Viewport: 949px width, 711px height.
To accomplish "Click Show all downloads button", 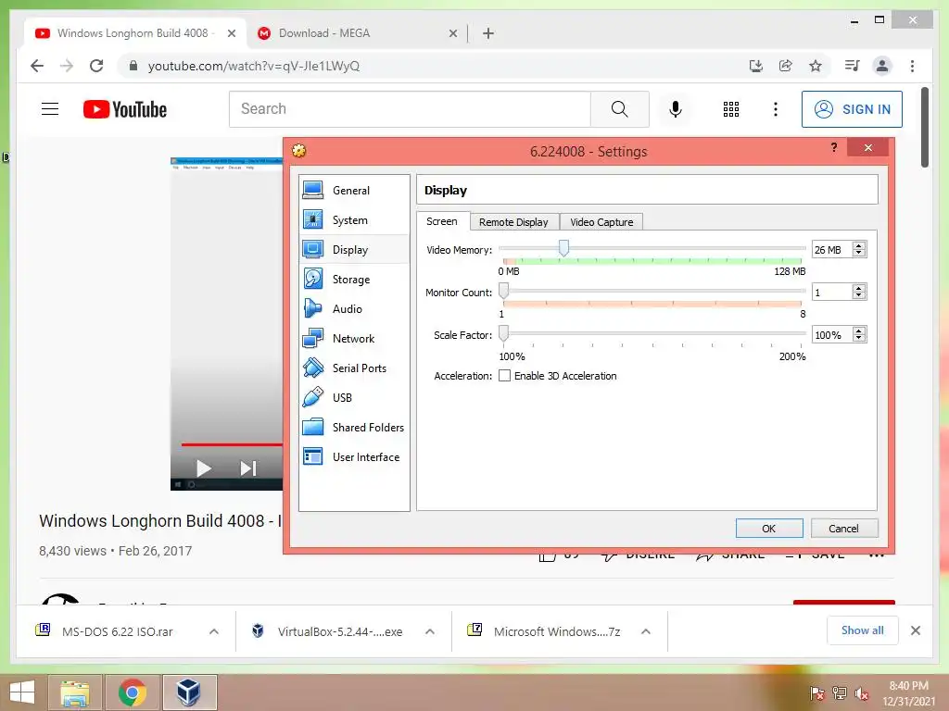I will click(x=862, y=630).
